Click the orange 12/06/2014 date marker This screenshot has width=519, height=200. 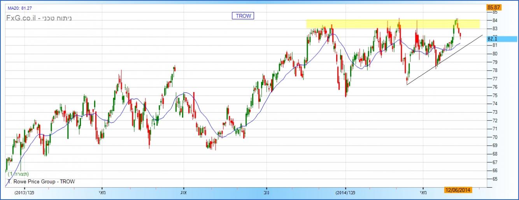(458, 190)
